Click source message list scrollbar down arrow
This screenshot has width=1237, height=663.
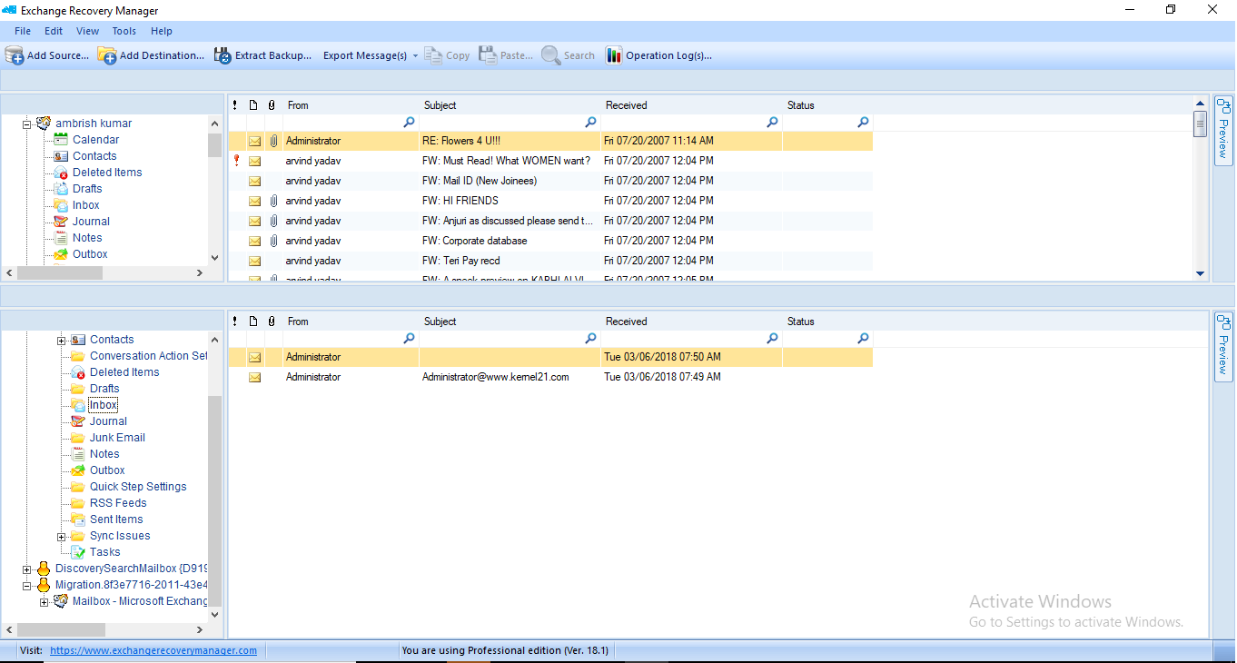(1200, 273)
